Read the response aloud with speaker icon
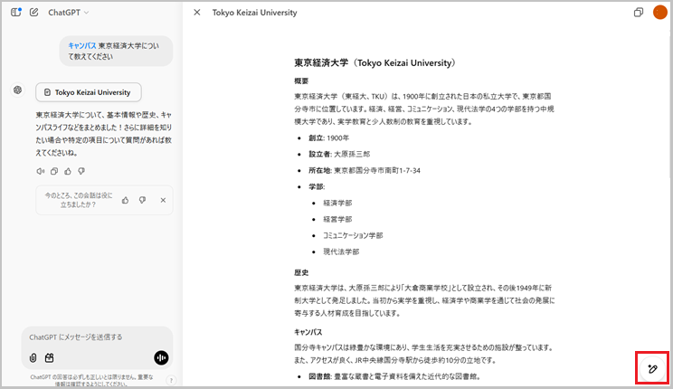673x389 pixels. pos(41,171)
